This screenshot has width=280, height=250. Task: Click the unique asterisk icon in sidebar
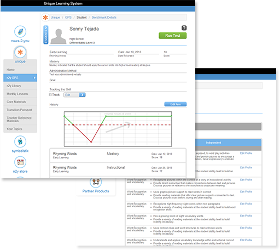(20, 52)
